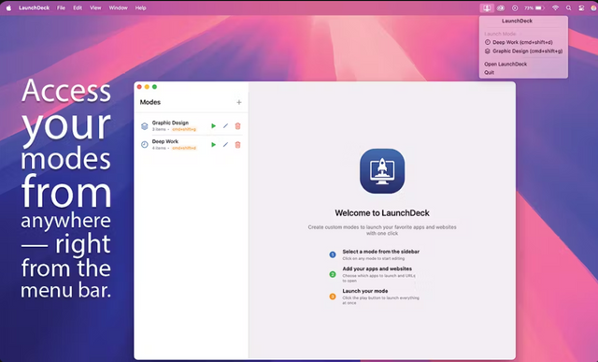
Task: Select the Graphic Design mode in the sidebar
Action: tap(192, 126)
